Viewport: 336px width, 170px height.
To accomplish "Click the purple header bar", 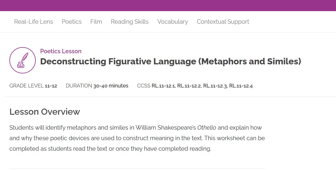I will click(168, 5).
